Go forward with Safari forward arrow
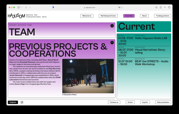 pyautogui.click(x=30, y=7)
